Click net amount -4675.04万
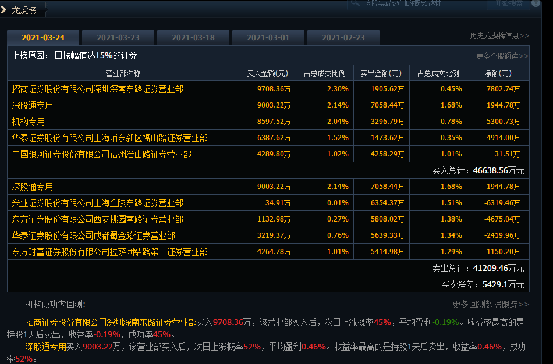The height and width of the screenshot is (364, 553). click(502, 219)
